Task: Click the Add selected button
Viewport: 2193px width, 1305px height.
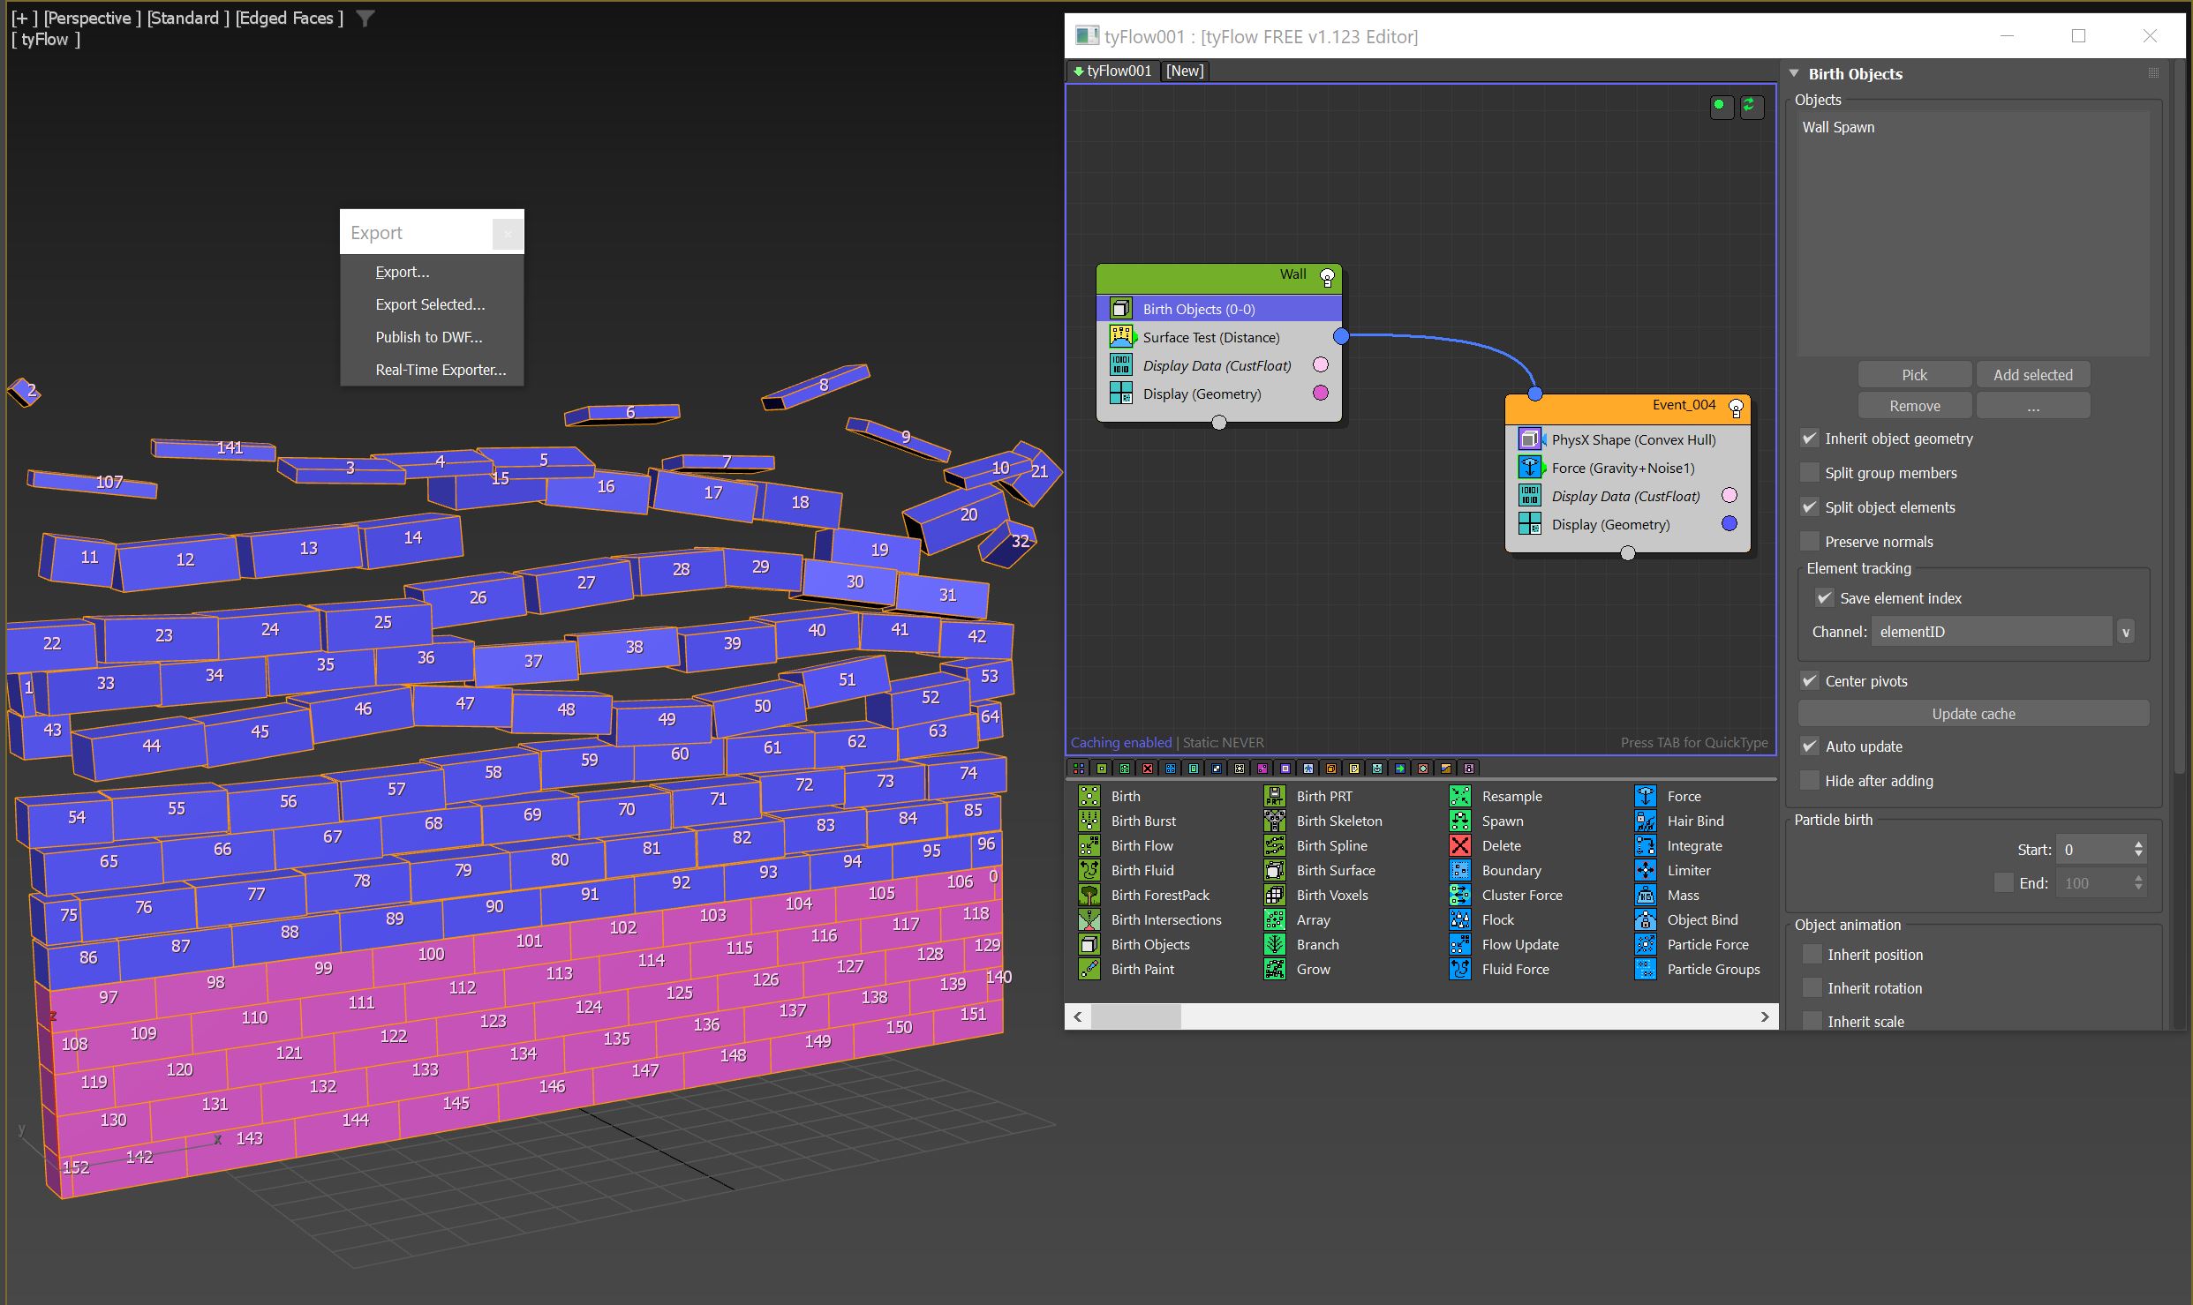Action: 2032,375
